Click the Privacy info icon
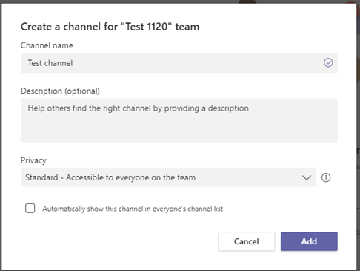This screenshot has height=271, width=360. [326, 177]
